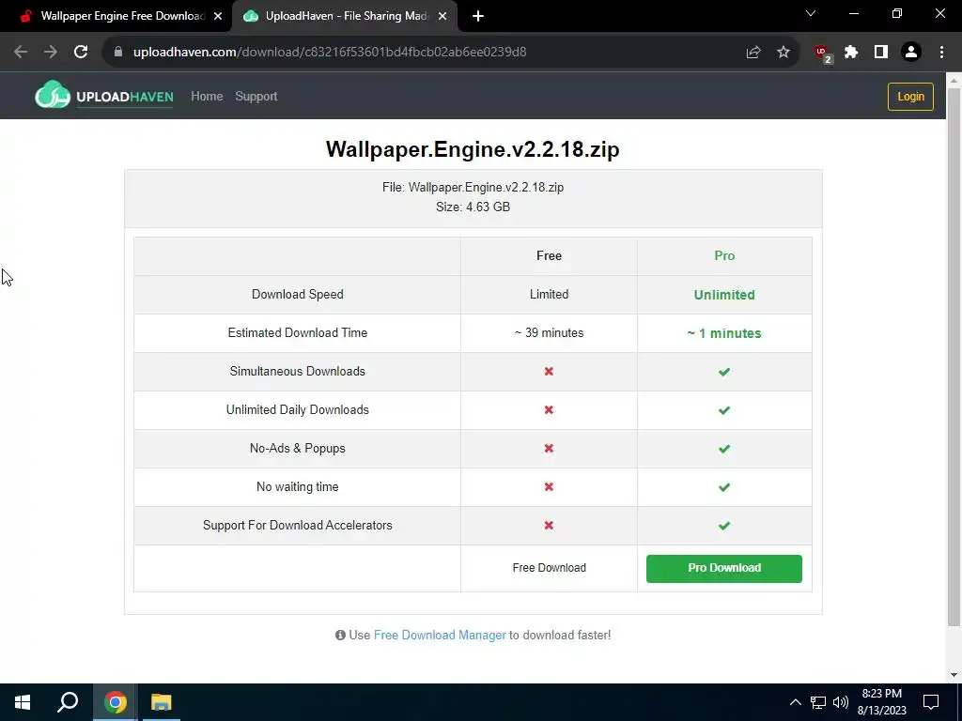Click green check for No-Ads & Popups
The image size is (962, 721).
click(x=724, y=449)
